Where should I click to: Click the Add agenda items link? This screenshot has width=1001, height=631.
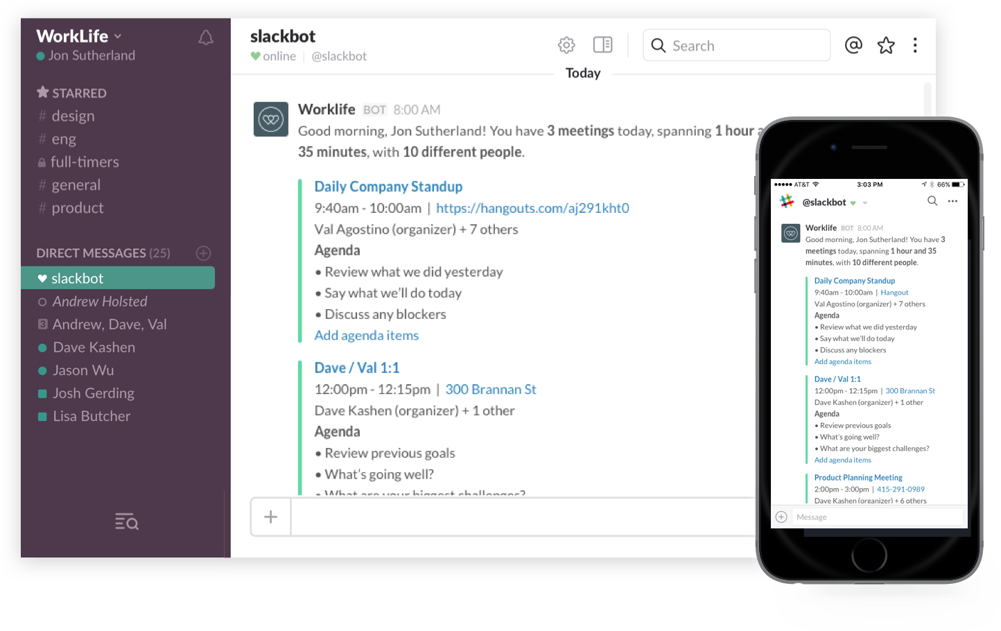(367, 335)
